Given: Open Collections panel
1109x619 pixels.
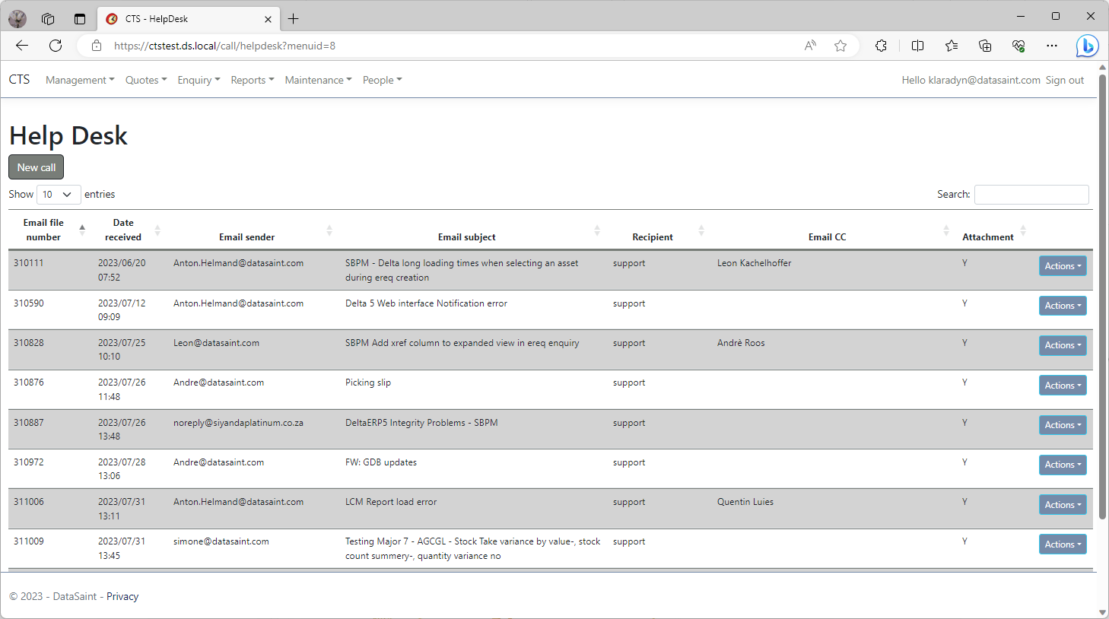Looking at the screenshot, I should point(985,46).
